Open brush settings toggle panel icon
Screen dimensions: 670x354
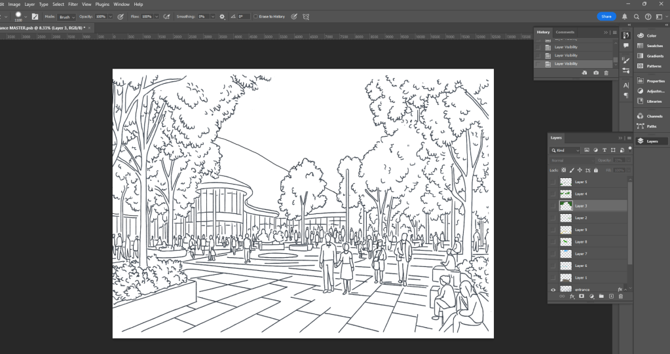[35, 16]
